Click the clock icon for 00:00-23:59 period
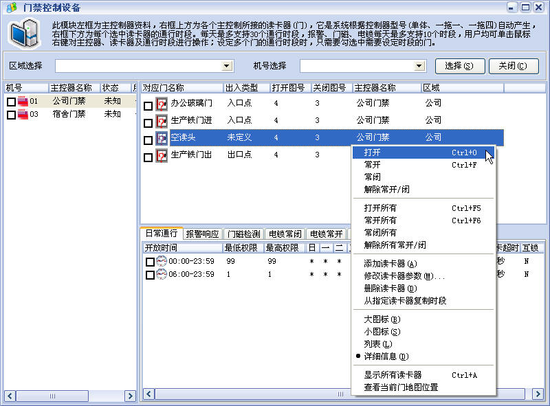The width and height of the screenshot is (550, 406). click(x=162, y=261)
